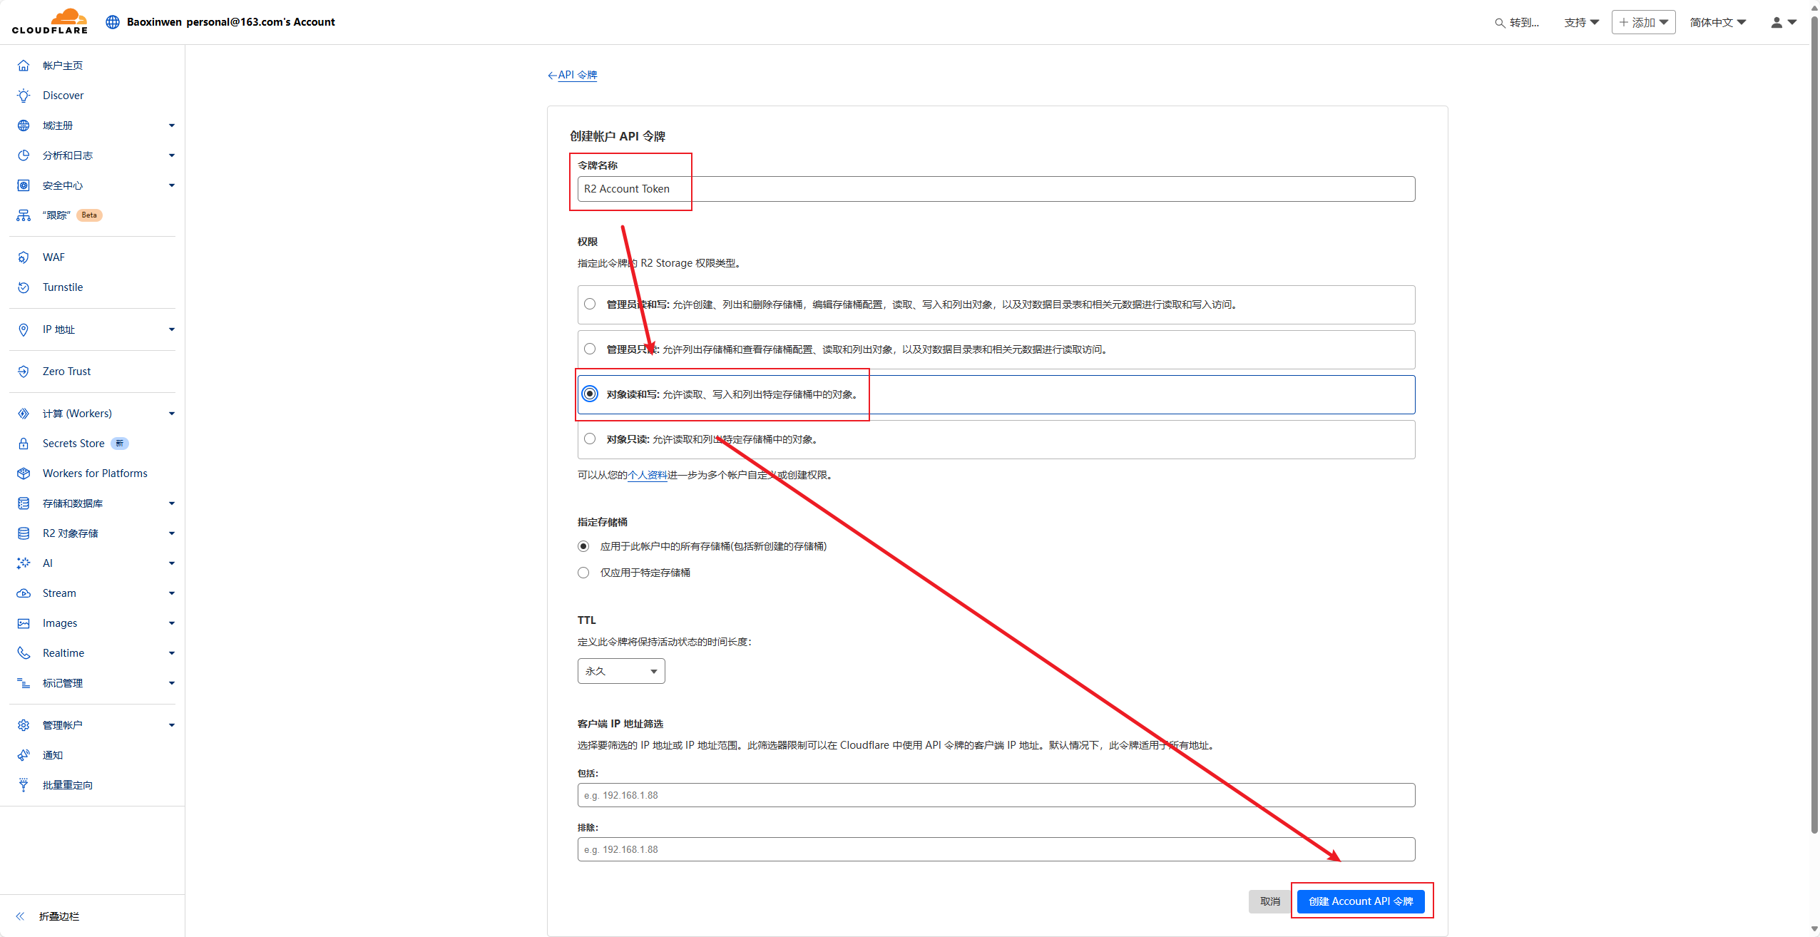Expand the 安全中心 sidebar arrow
This screenshot has width=1820, height=937.
point(172,185)
